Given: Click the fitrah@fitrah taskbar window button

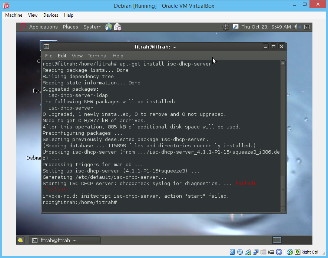Looking at the screenshot, I should pyautogui.click(x=65, y=240).
